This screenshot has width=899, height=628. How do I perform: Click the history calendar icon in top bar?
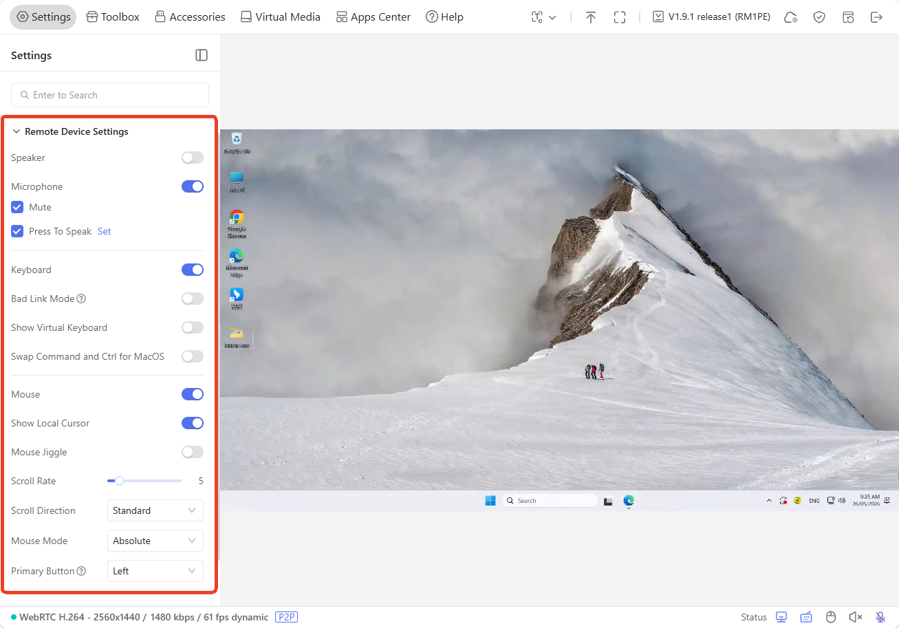[848, 17]
